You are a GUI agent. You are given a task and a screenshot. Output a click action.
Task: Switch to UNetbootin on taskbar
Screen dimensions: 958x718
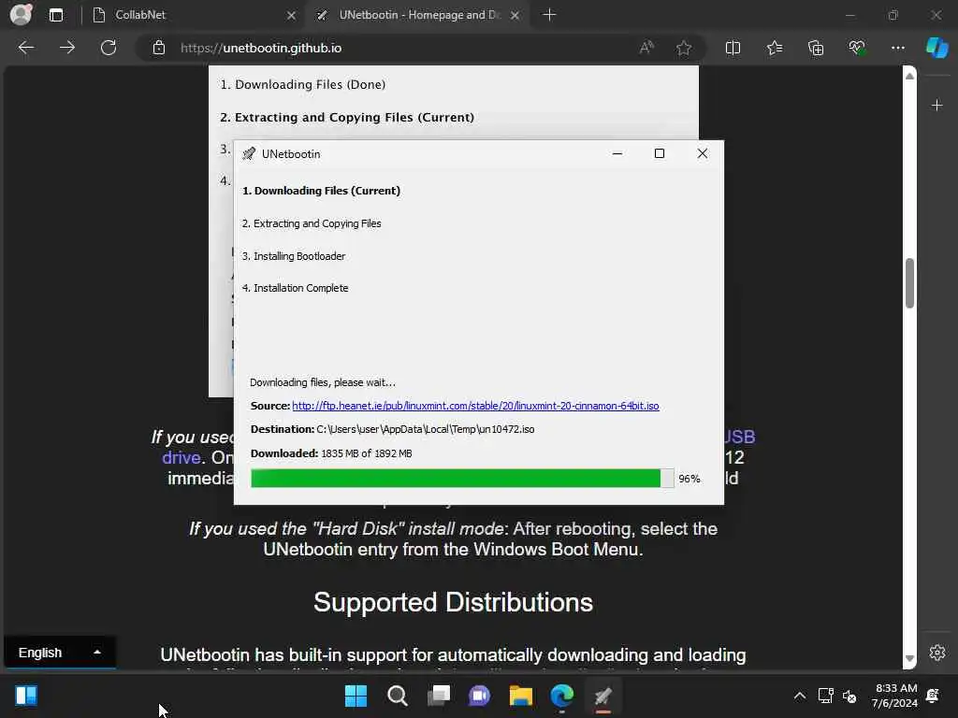(x=603, y=696)
